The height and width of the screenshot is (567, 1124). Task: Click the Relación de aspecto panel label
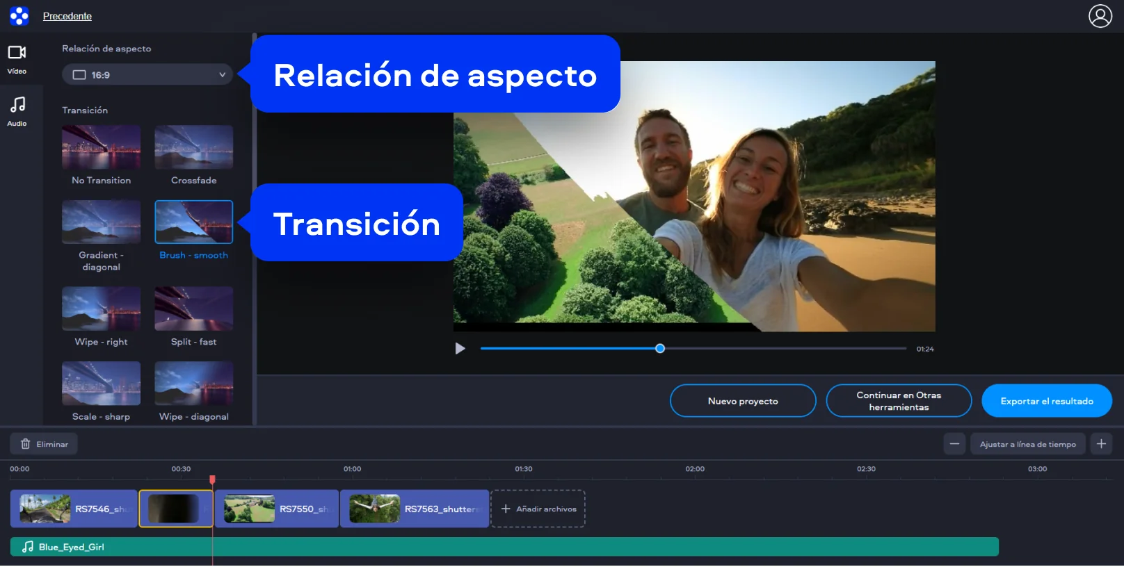pyautogui.click(x=106, y=49)
